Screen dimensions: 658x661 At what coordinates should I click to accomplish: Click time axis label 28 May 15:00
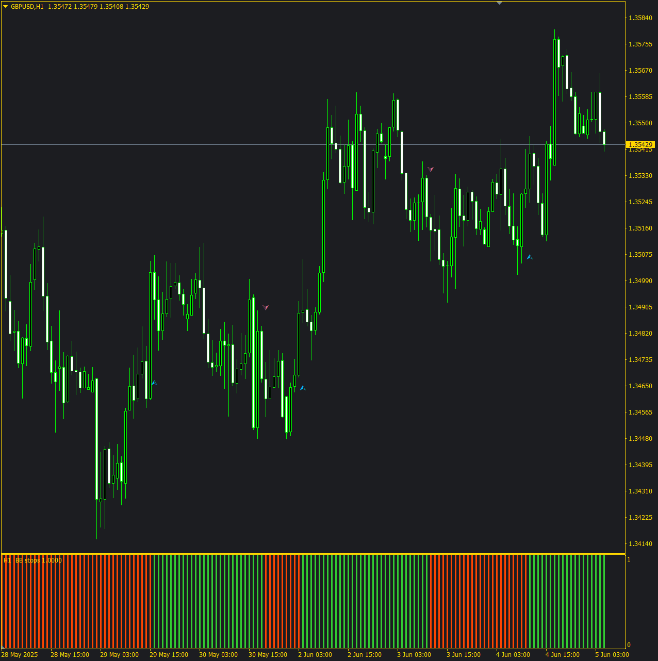(x=70, y=655)
